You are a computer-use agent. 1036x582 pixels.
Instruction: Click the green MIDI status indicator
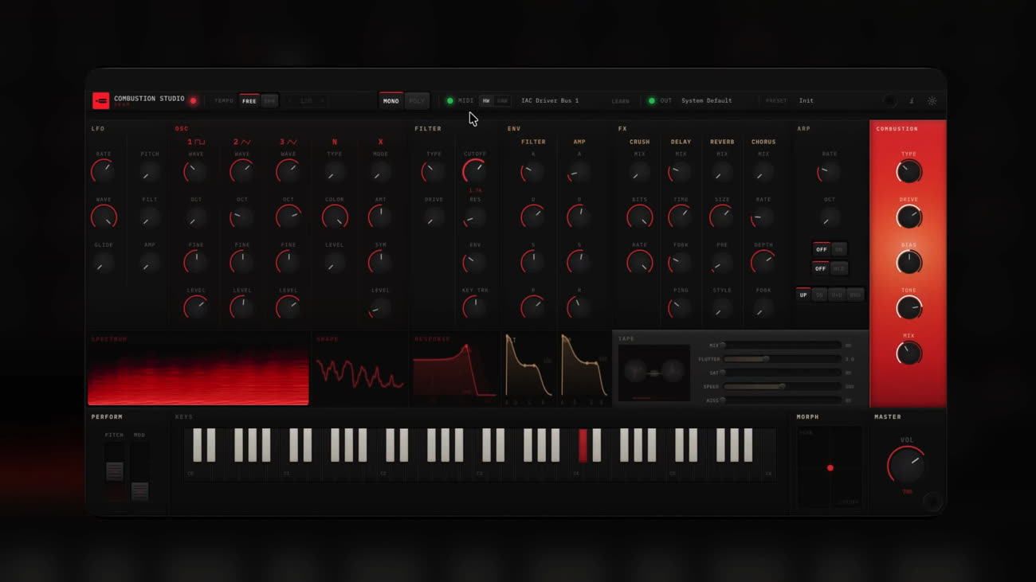pyautogui.click(x=449, y=101)
